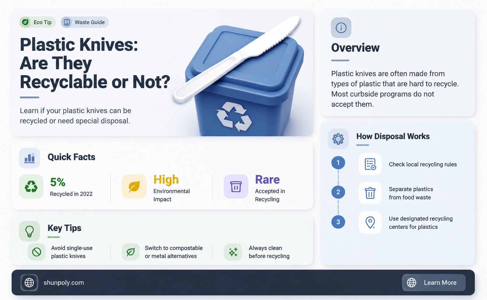Click the checklist icon for local recycling rules
The height and width of the screenshot is (300, 487).
[x=370, y=164]
